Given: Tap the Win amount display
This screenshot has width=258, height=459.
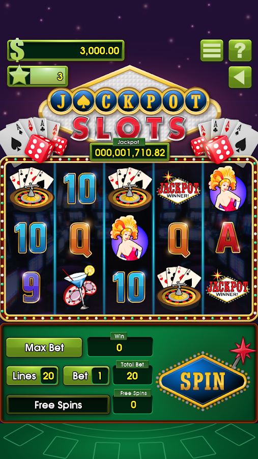Looking at the screenshot, I should (x=120, y=347).
